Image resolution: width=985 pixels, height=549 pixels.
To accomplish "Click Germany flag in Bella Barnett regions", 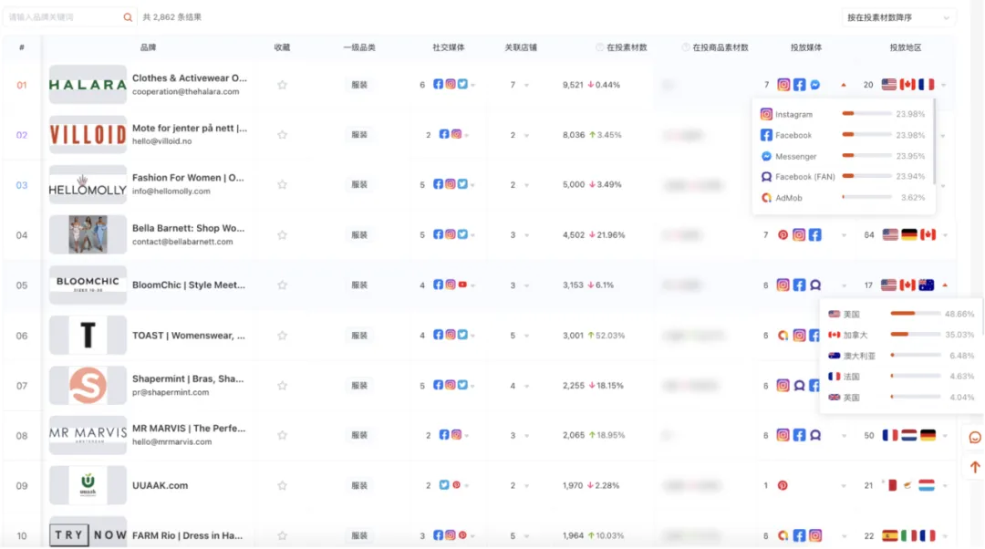I will (x=909, y=235).
